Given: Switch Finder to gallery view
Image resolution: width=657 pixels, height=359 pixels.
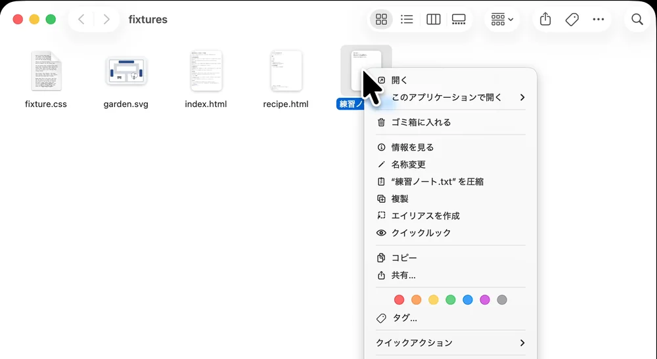Looking at the screenshot, I should pyautogui.click(x=459, y=19).
